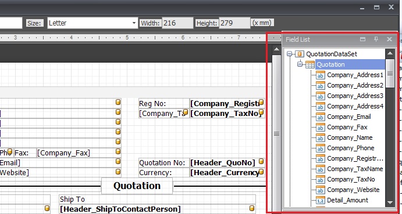Viewport: 402px width, 214px height.
Task: Close the Field List panel
Action: (x=389, y=39)
